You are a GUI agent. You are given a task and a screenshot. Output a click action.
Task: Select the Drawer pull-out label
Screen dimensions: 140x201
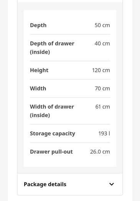[x=51, y=152]
